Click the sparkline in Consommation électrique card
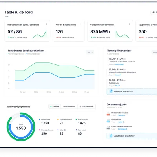 [122, 35]
